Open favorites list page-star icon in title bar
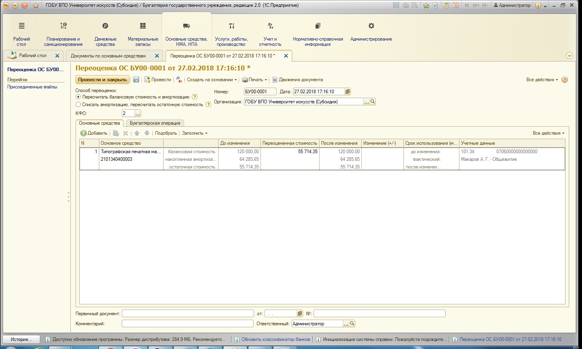The height and width of the screenshot is (349, 582). coord(435,5)
